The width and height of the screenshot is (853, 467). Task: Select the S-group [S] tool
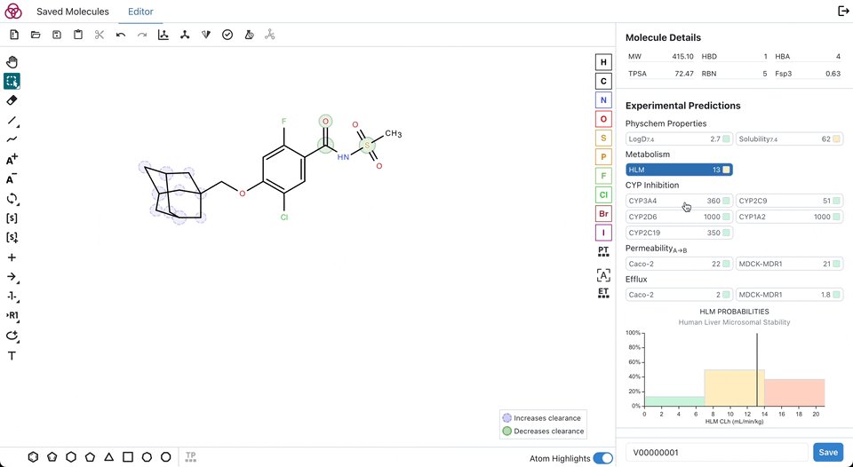tap(12, 218)
